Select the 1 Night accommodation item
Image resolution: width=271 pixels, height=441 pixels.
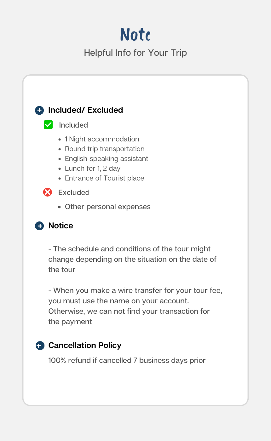click(x=102, y=139)
